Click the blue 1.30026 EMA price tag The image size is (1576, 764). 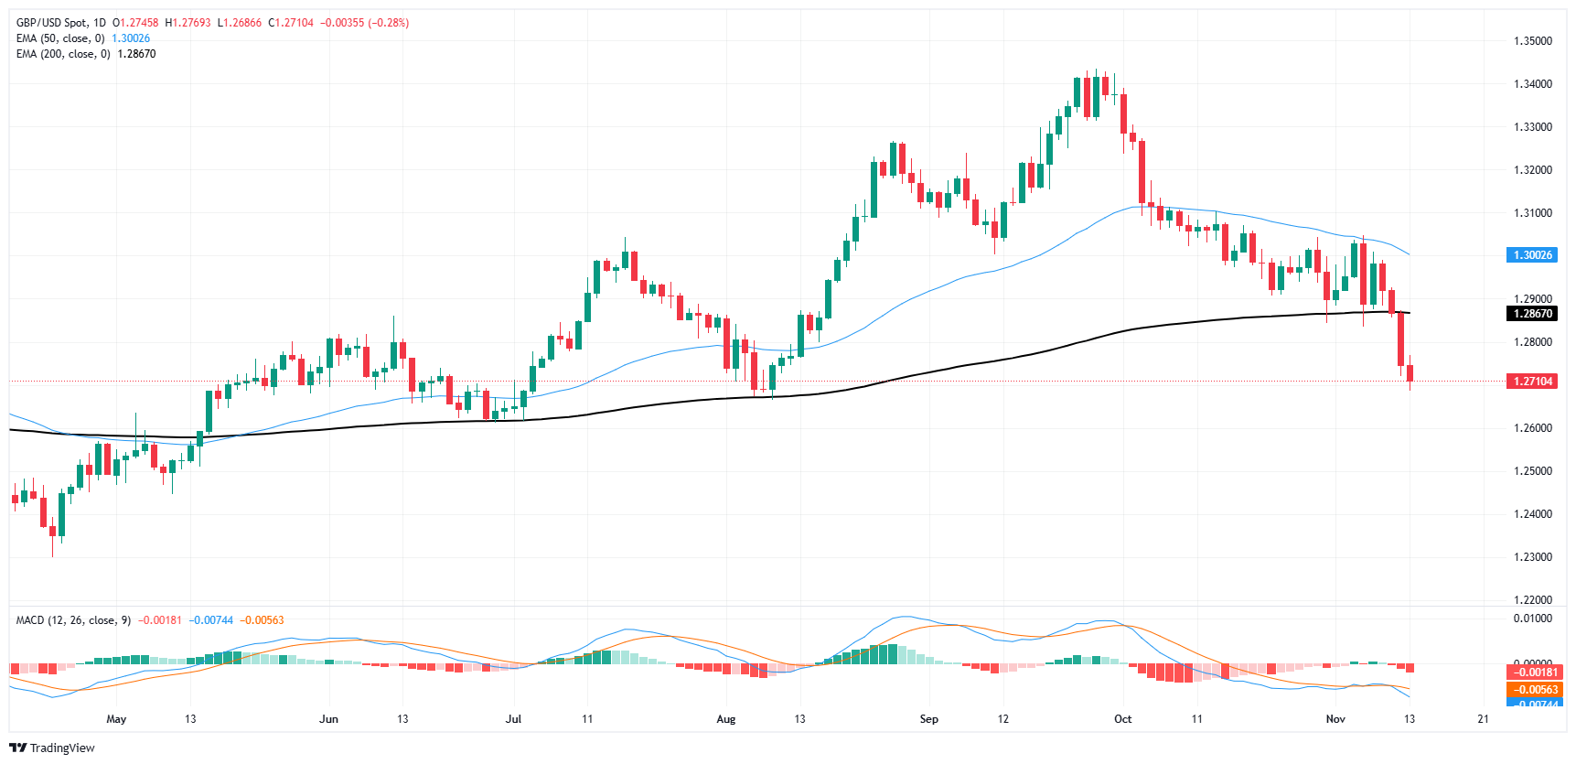point(1532,255)
